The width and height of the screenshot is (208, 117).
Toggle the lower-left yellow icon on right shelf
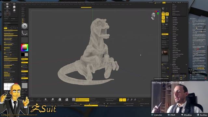(163, 21)
